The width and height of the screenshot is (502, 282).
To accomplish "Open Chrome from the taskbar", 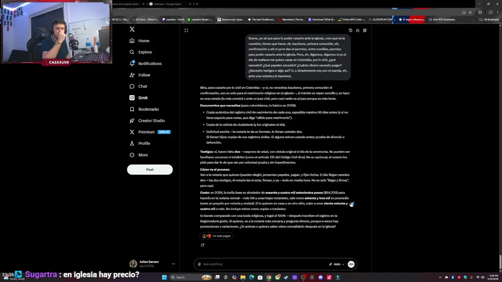I will pyautogui.click(x=269, y=277).
